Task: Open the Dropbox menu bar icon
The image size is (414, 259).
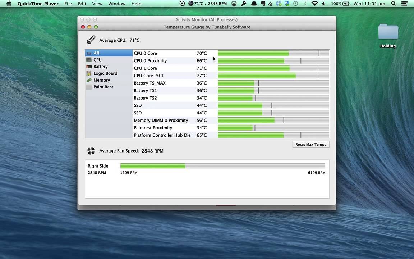Action: pos(279,4)
